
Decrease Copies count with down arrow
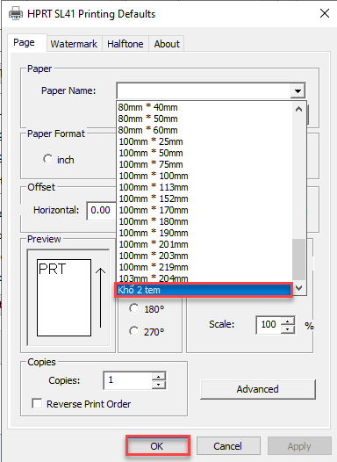[x=159, y=385]
